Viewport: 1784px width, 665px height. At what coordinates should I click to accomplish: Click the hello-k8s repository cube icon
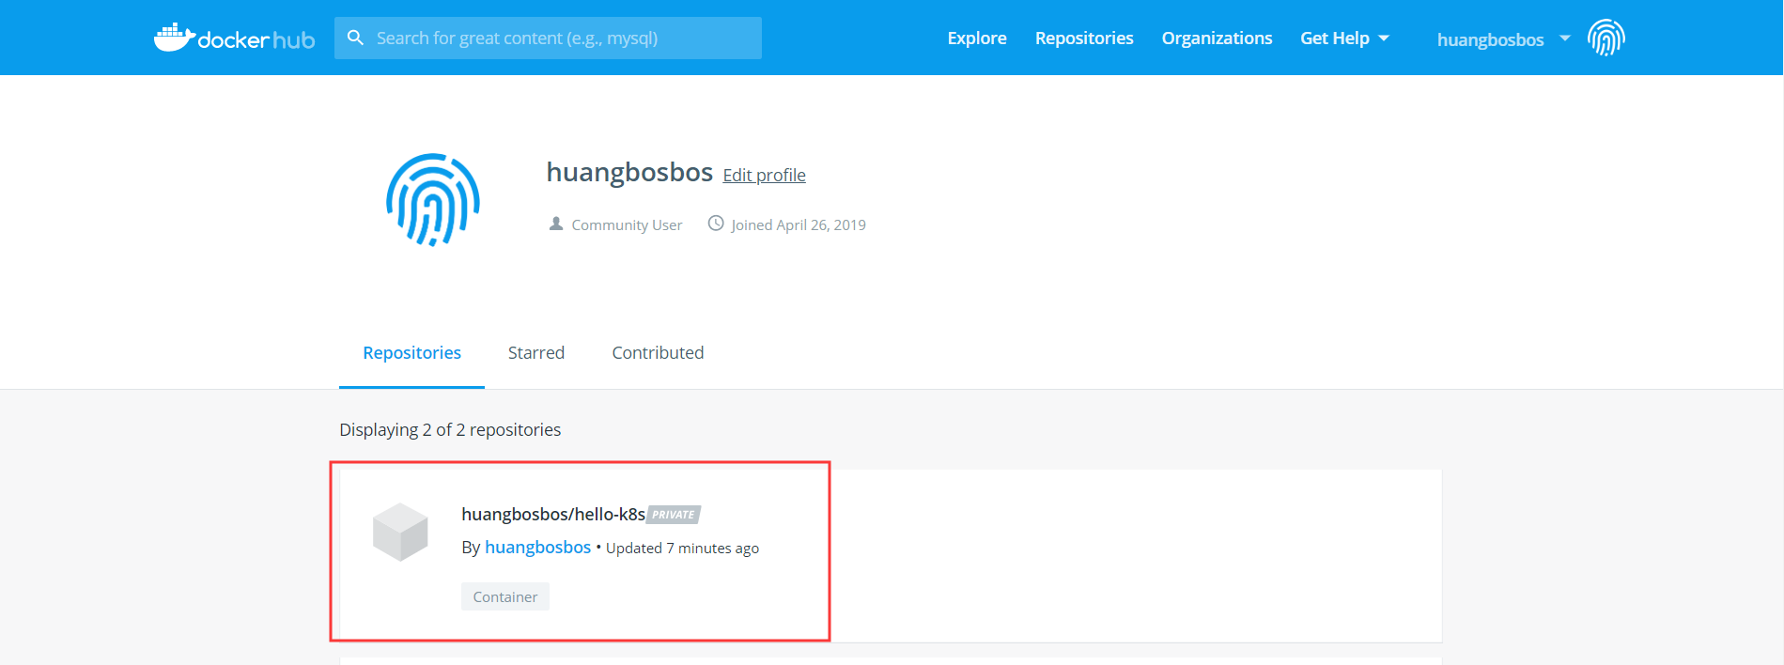pos(400,532)
